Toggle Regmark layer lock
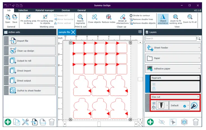This screenshot has height=130, width=206. coord(154,89)
